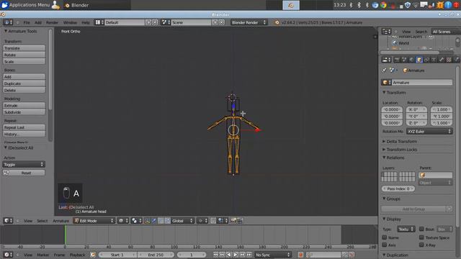The image size is (461, 259).
Task: Enable the Name display checkbox
Action: coord(384,237)
